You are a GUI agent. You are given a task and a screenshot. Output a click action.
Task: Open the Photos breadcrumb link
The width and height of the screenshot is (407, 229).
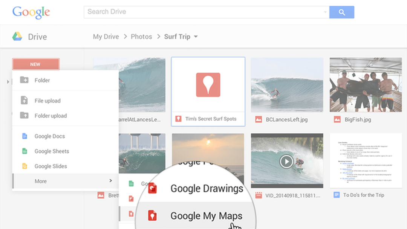coord(141,37)
